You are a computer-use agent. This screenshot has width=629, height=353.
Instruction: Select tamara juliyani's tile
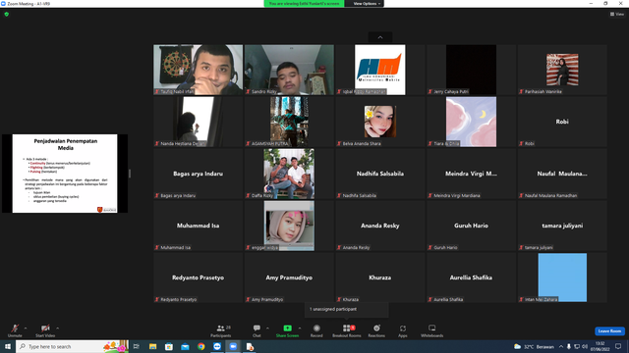(x=562, y=226)
